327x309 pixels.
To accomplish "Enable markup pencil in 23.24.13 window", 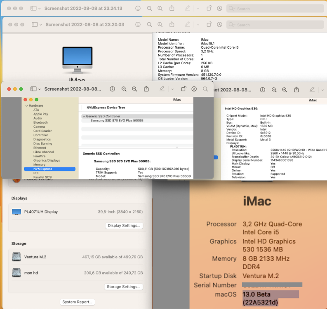I will click(x=188, y=8).
